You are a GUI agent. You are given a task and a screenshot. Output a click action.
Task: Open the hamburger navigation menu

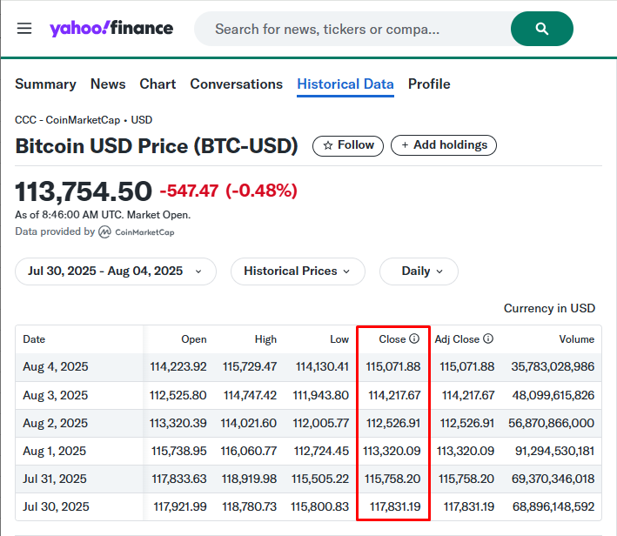[x=24, y=29]
